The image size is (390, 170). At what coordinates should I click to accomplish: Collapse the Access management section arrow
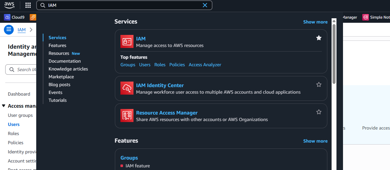pos(4,106)
